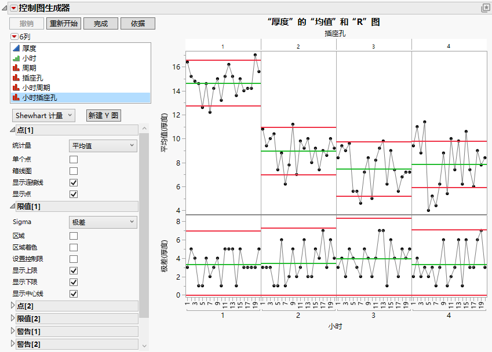Click the green ordinal icon for 小时

16,58
